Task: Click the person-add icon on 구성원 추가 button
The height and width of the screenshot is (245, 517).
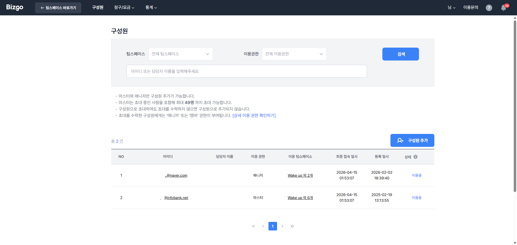Action: tap(400, 140)
